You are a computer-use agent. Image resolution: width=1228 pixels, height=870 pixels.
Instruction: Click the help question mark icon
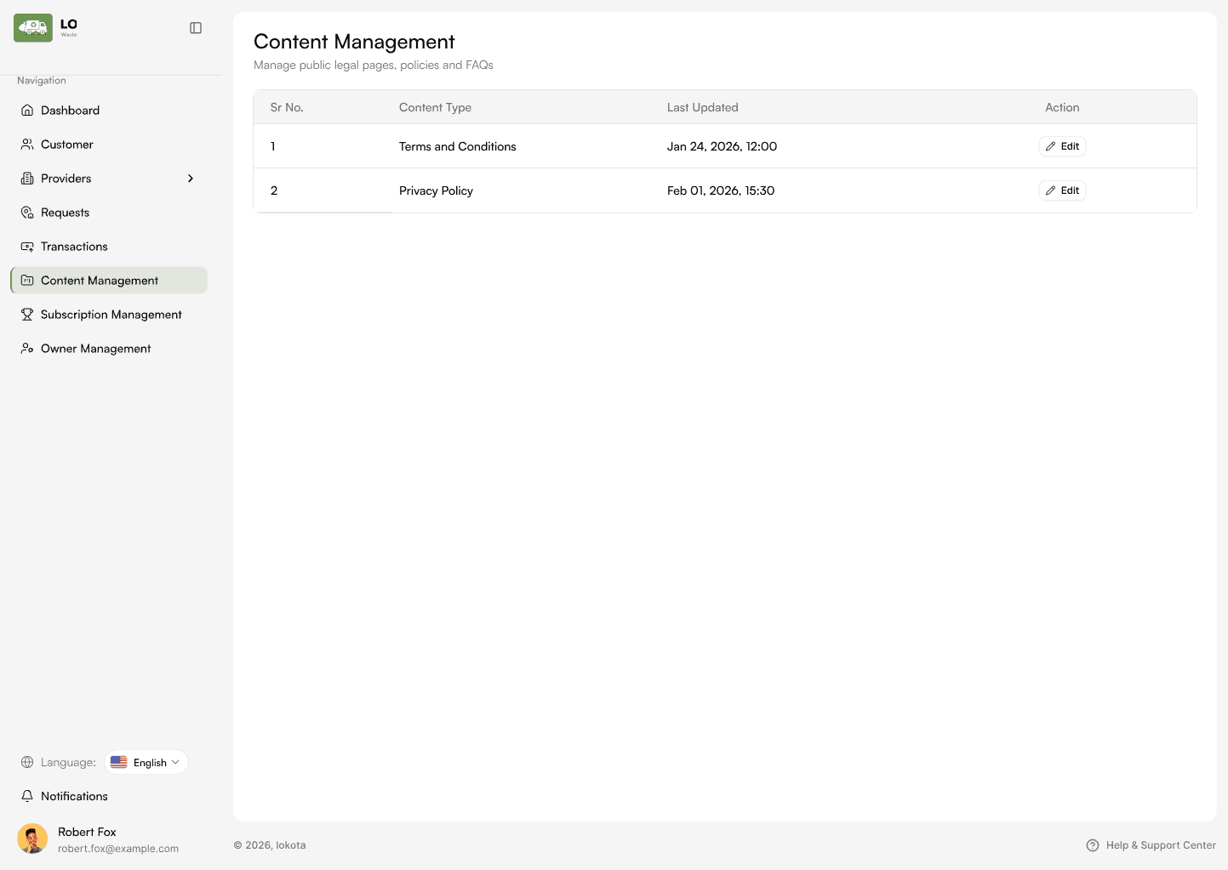coord(1093,845)
